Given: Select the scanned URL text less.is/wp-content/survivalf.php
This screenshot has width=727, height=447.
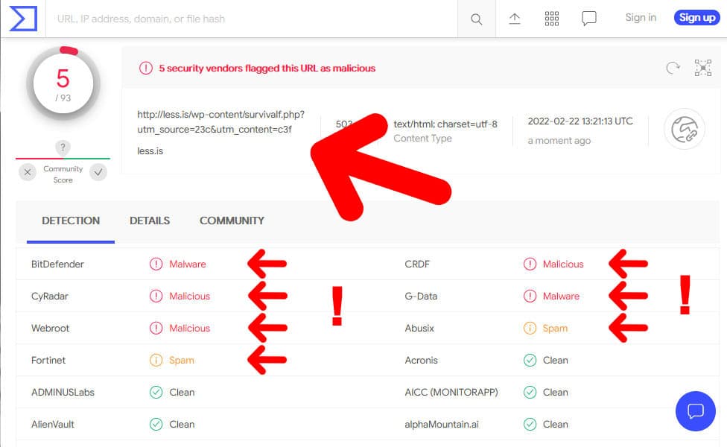Looking at the screenshot, I should click(220, 121).
